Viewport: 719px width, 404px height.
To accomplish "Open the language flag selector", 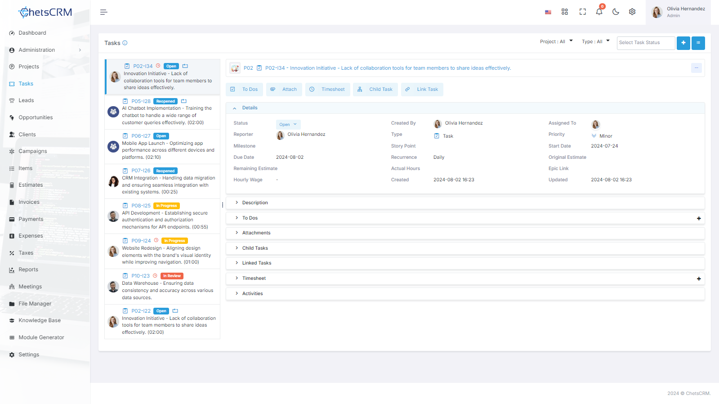I will tap(548, 12).
